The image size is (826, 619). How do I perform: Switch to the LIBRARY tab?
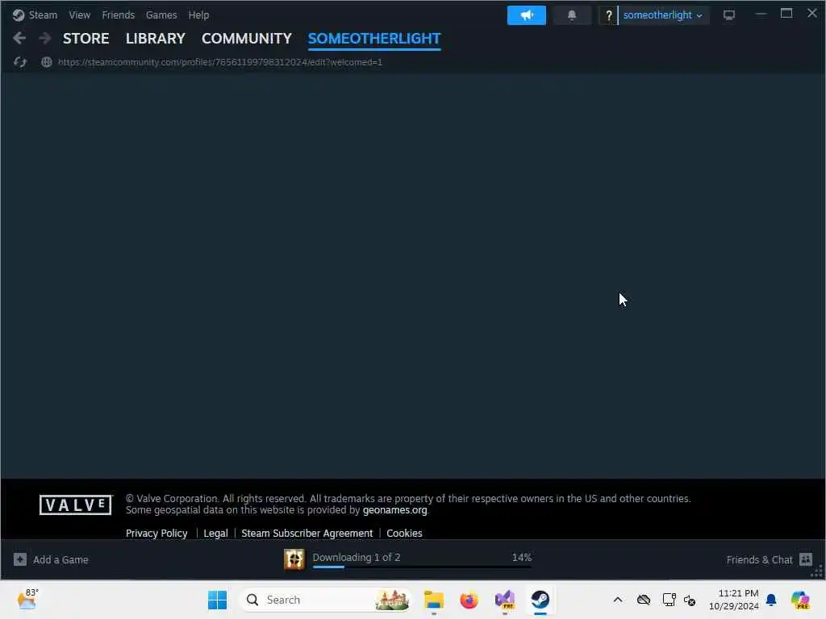pyautogui.click(x=156, y=39)
